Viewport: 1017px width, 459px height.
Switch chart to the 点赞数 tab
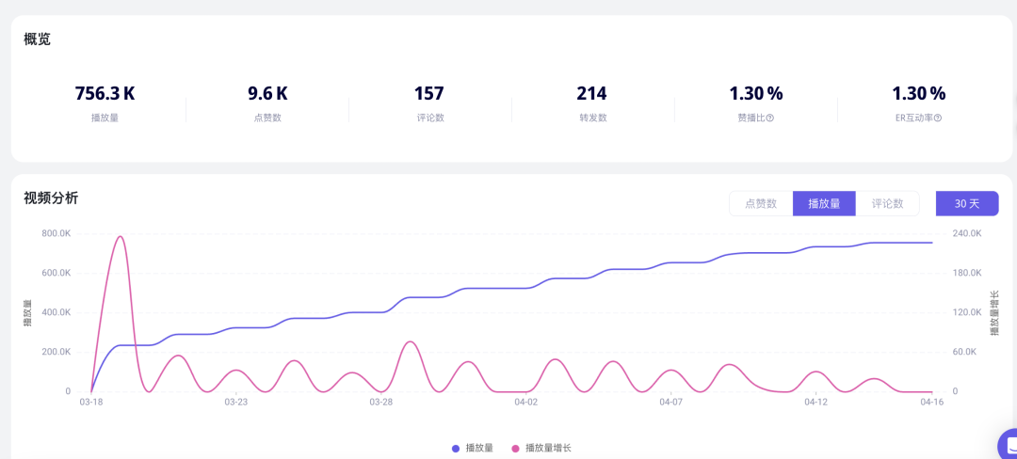(x=761, y=203)
